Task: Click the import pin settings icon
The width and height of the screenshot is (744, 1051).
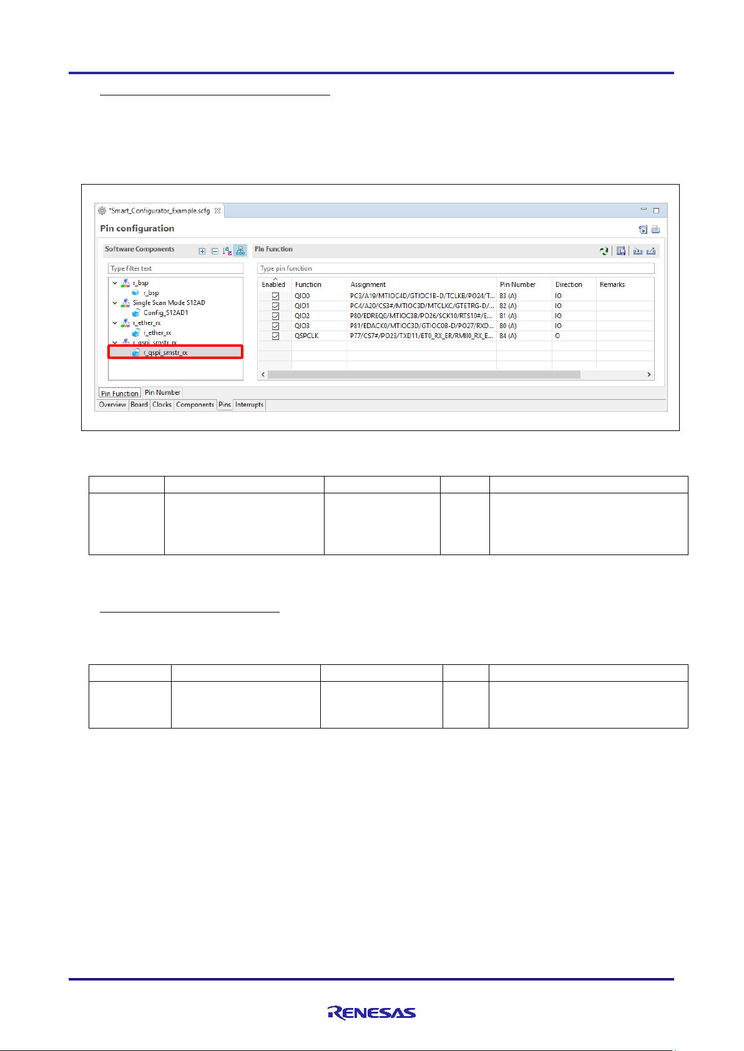Action: point(638,251)
